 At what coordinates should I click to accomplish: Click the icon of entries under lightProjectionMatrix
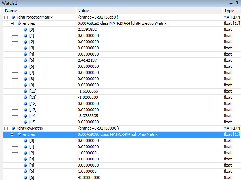pos(19,23)
